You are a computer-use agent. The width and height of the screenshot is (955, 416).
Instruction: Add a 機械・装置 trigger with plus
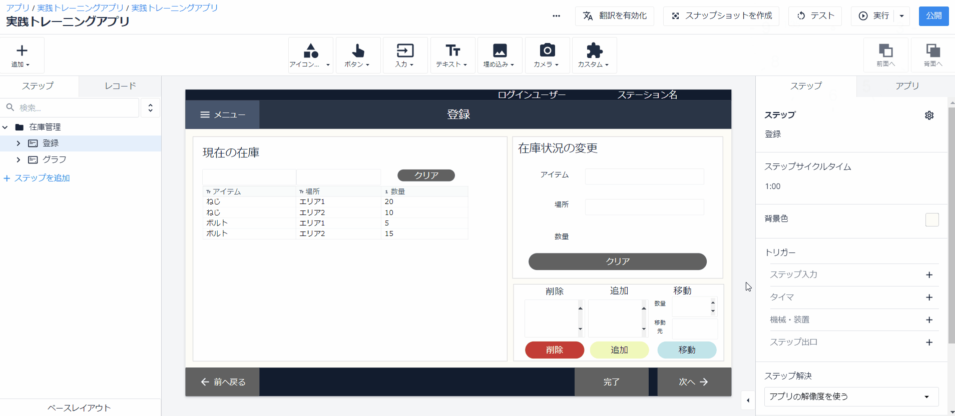(929, 320)
